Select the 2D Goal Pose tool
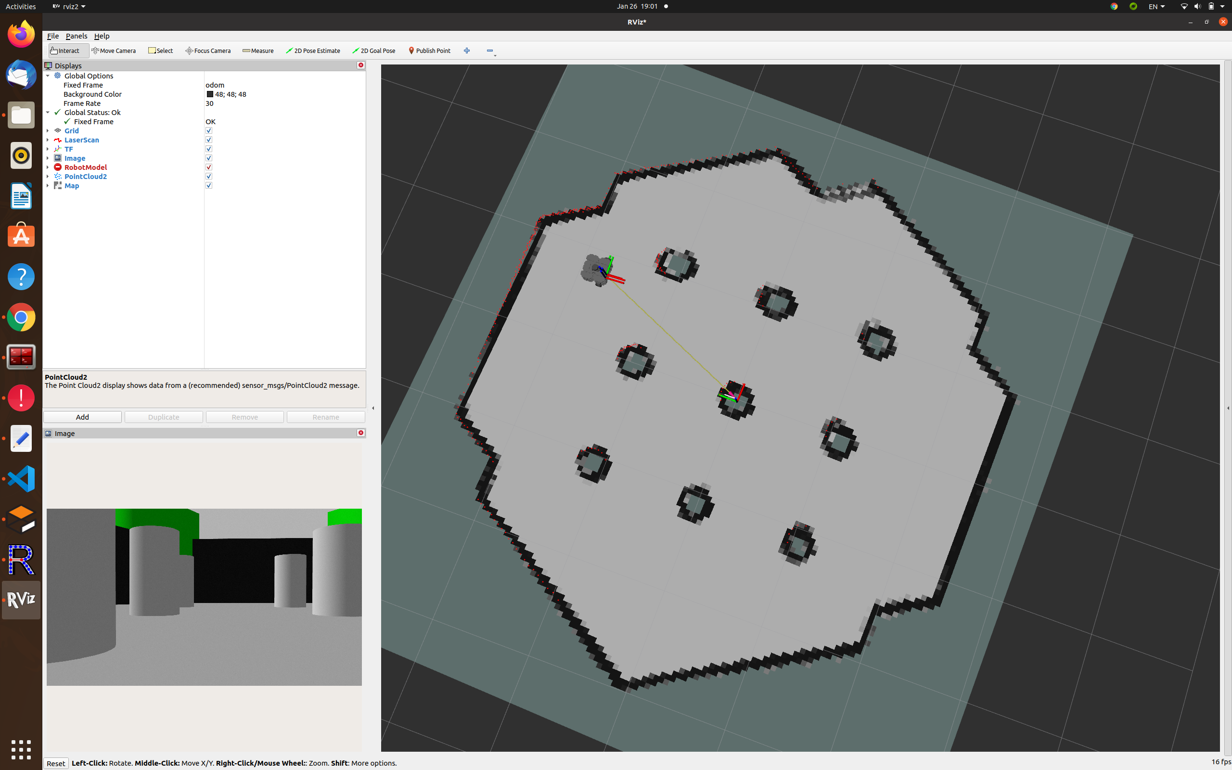This screenshot has height=770, width=1232. coord(373,51)
